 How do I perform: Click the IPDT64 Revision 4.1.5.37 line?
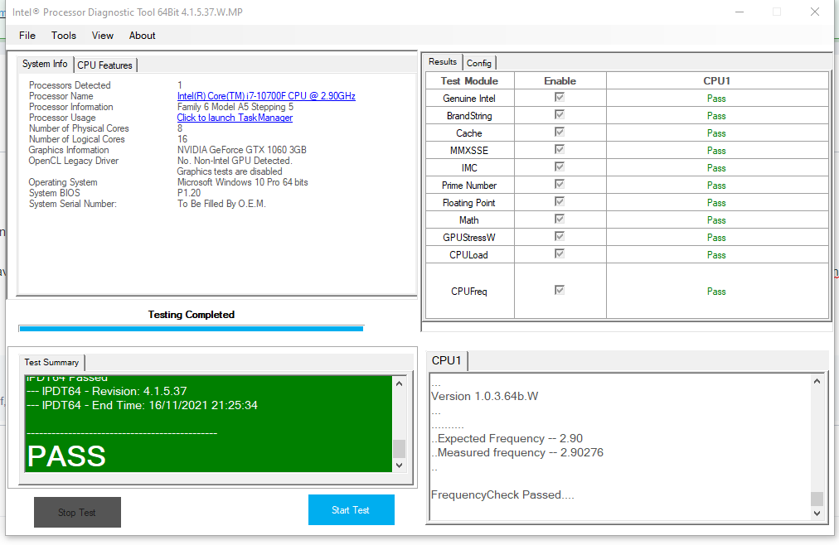[106, 391]
